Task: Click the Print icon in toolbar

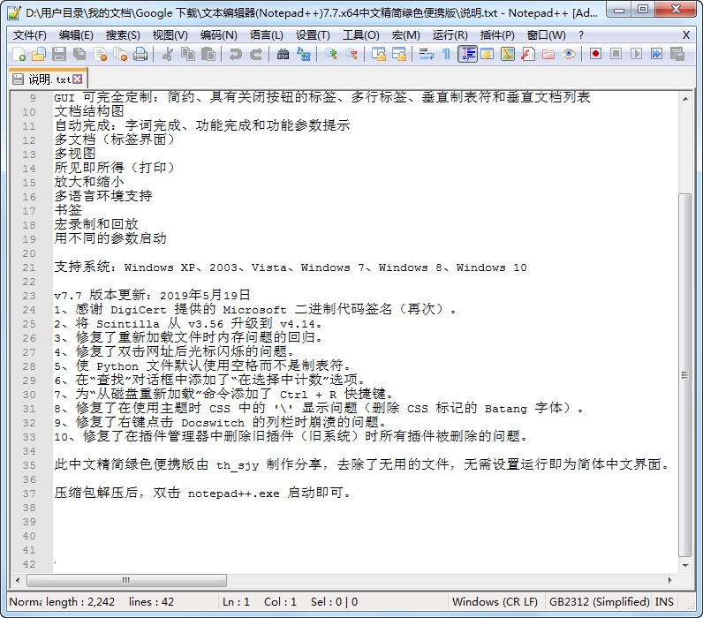Action: [140, 54]
